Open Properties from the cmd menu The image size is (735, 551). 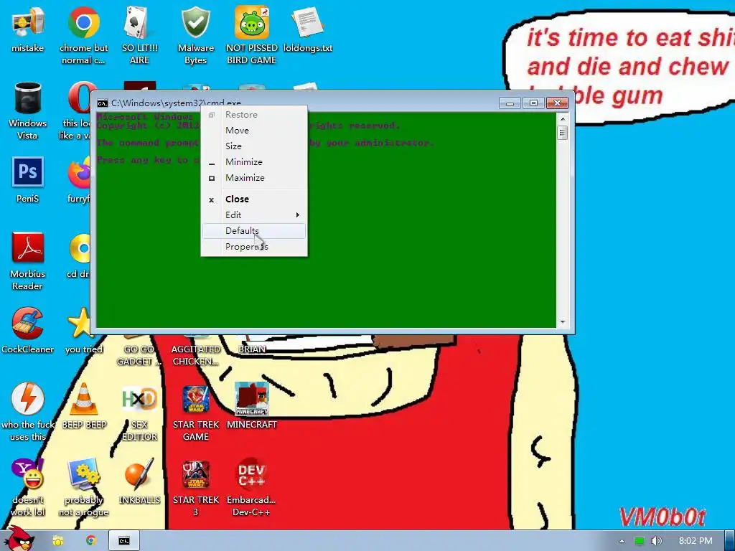tap(255, 247)
